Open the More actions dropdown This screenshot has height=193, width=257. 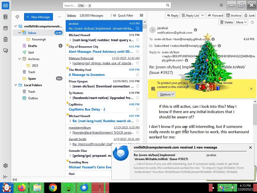(x=241, y=22)
